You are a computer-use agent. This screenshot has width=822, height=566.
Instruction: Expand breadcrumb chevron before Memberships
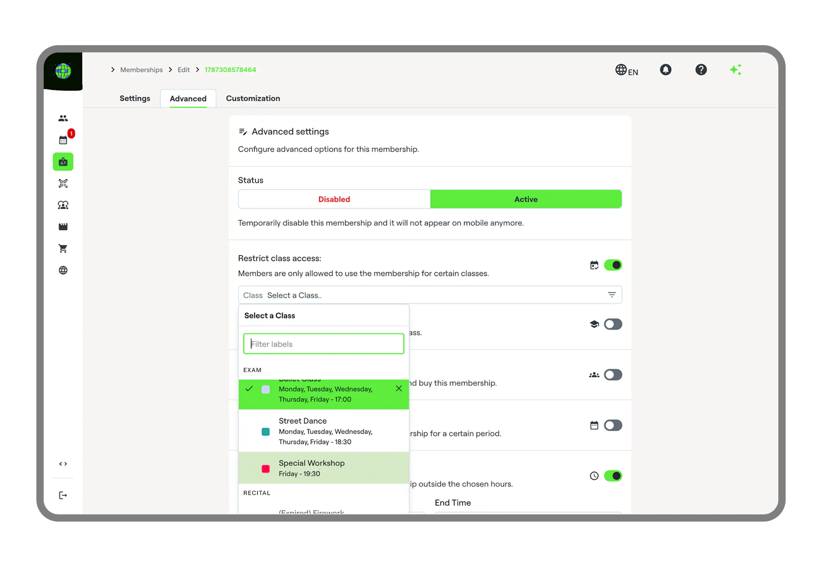(x=113, y=70)
